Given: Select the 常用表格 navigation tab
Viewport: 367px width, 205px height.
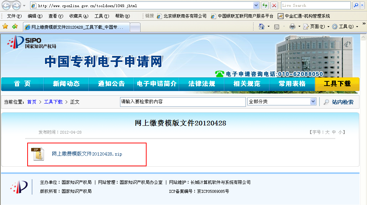Looking at the screenshot, I should point(292,84).
